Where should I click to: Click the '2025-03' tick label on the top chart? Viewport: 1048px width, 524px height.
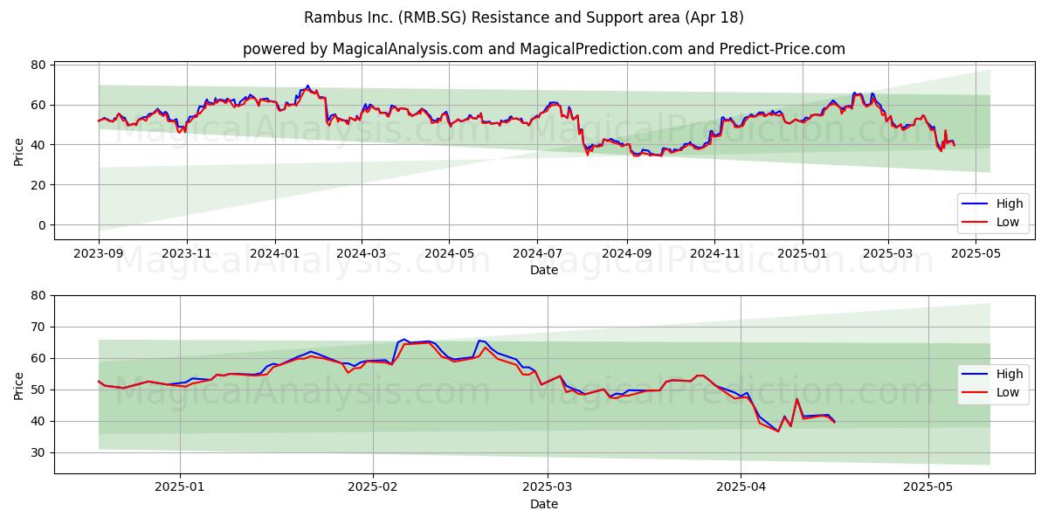[x=888, y=254]
